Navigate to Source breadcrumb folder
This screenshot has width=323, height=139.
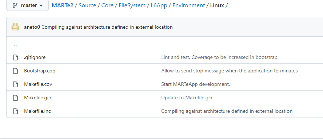(x=87, y=5)
